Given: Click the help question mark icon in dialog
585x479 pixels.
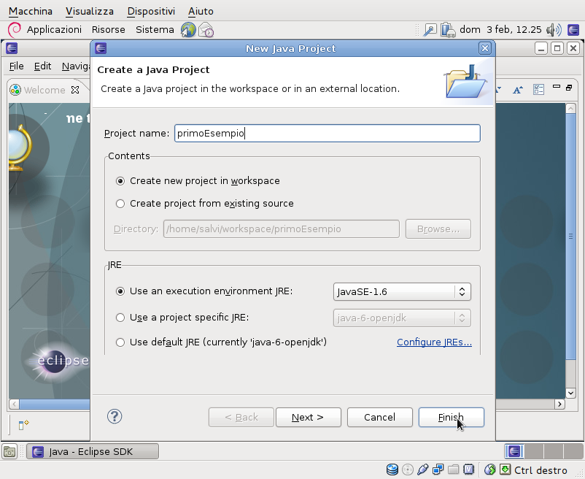Looking at the screenshot, I should [115, 416].
